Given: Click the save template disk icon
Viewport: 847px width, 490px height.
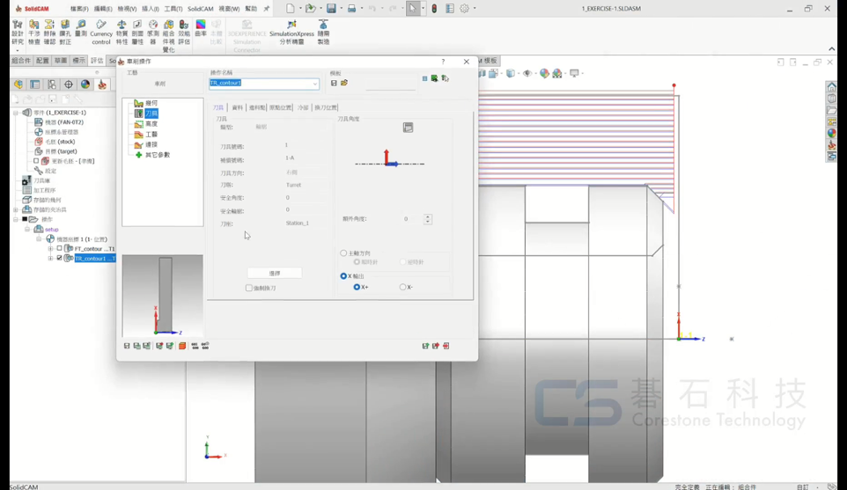Looking at the screenshot, I should [334, 84].
